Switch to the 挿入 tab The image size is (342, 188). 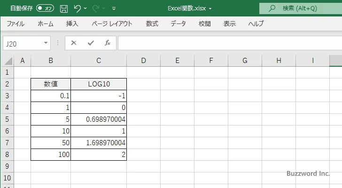(72, 23)
